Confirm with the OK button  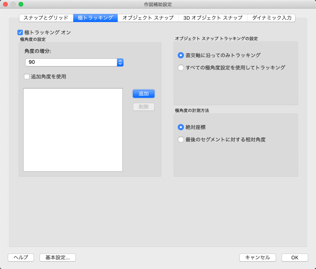[x=295, y=257]
